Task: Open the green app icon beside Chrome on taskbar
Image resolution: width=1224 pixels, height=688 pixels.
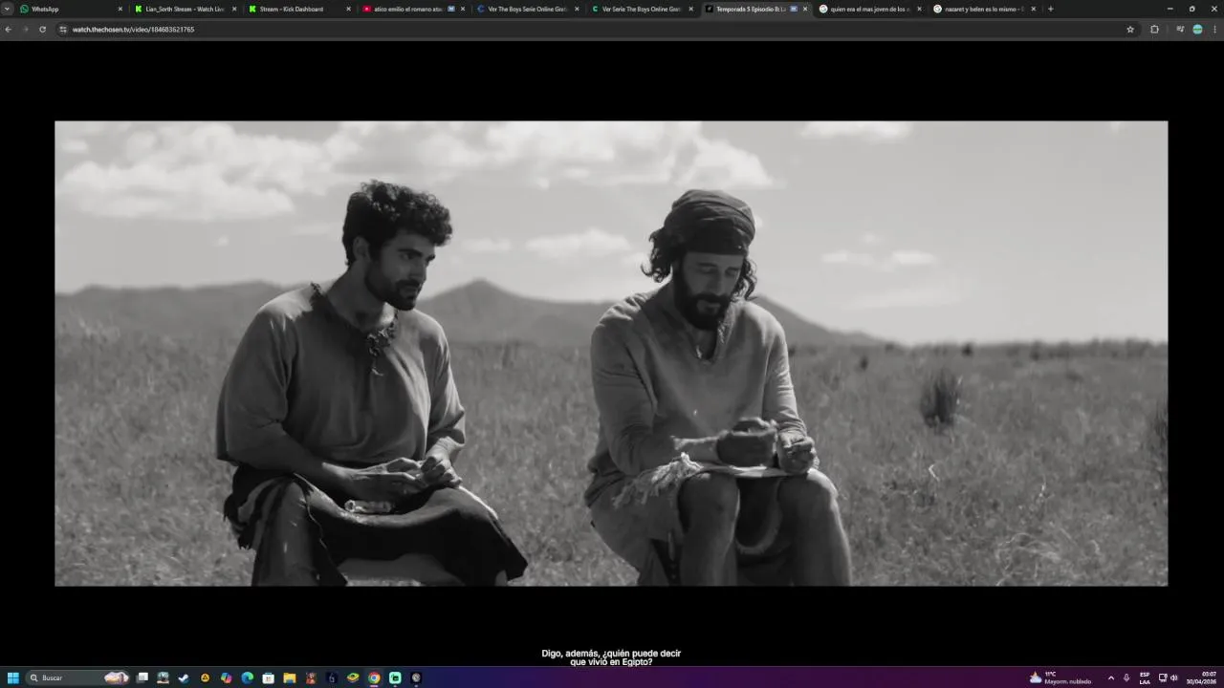Action: tap(395, 677)
